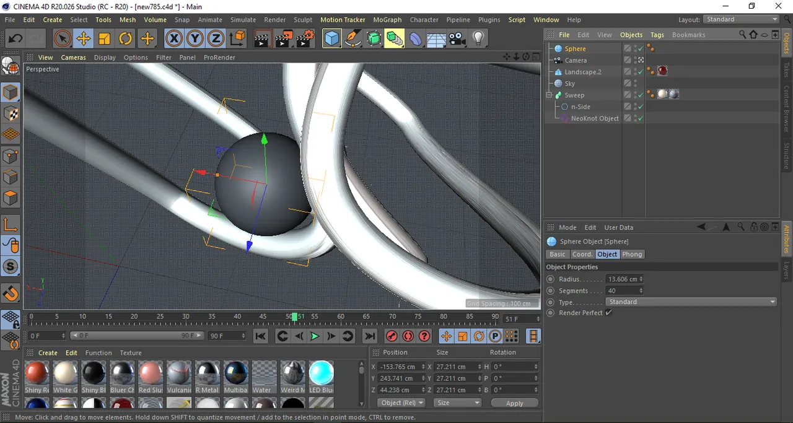Toggle Render Perfect checkbox
793x423 pixels.
[609, 313]
